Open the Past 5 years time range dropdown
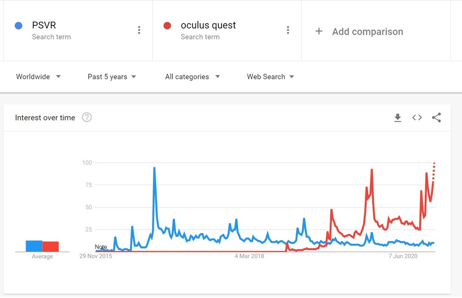 coord(112,77)
